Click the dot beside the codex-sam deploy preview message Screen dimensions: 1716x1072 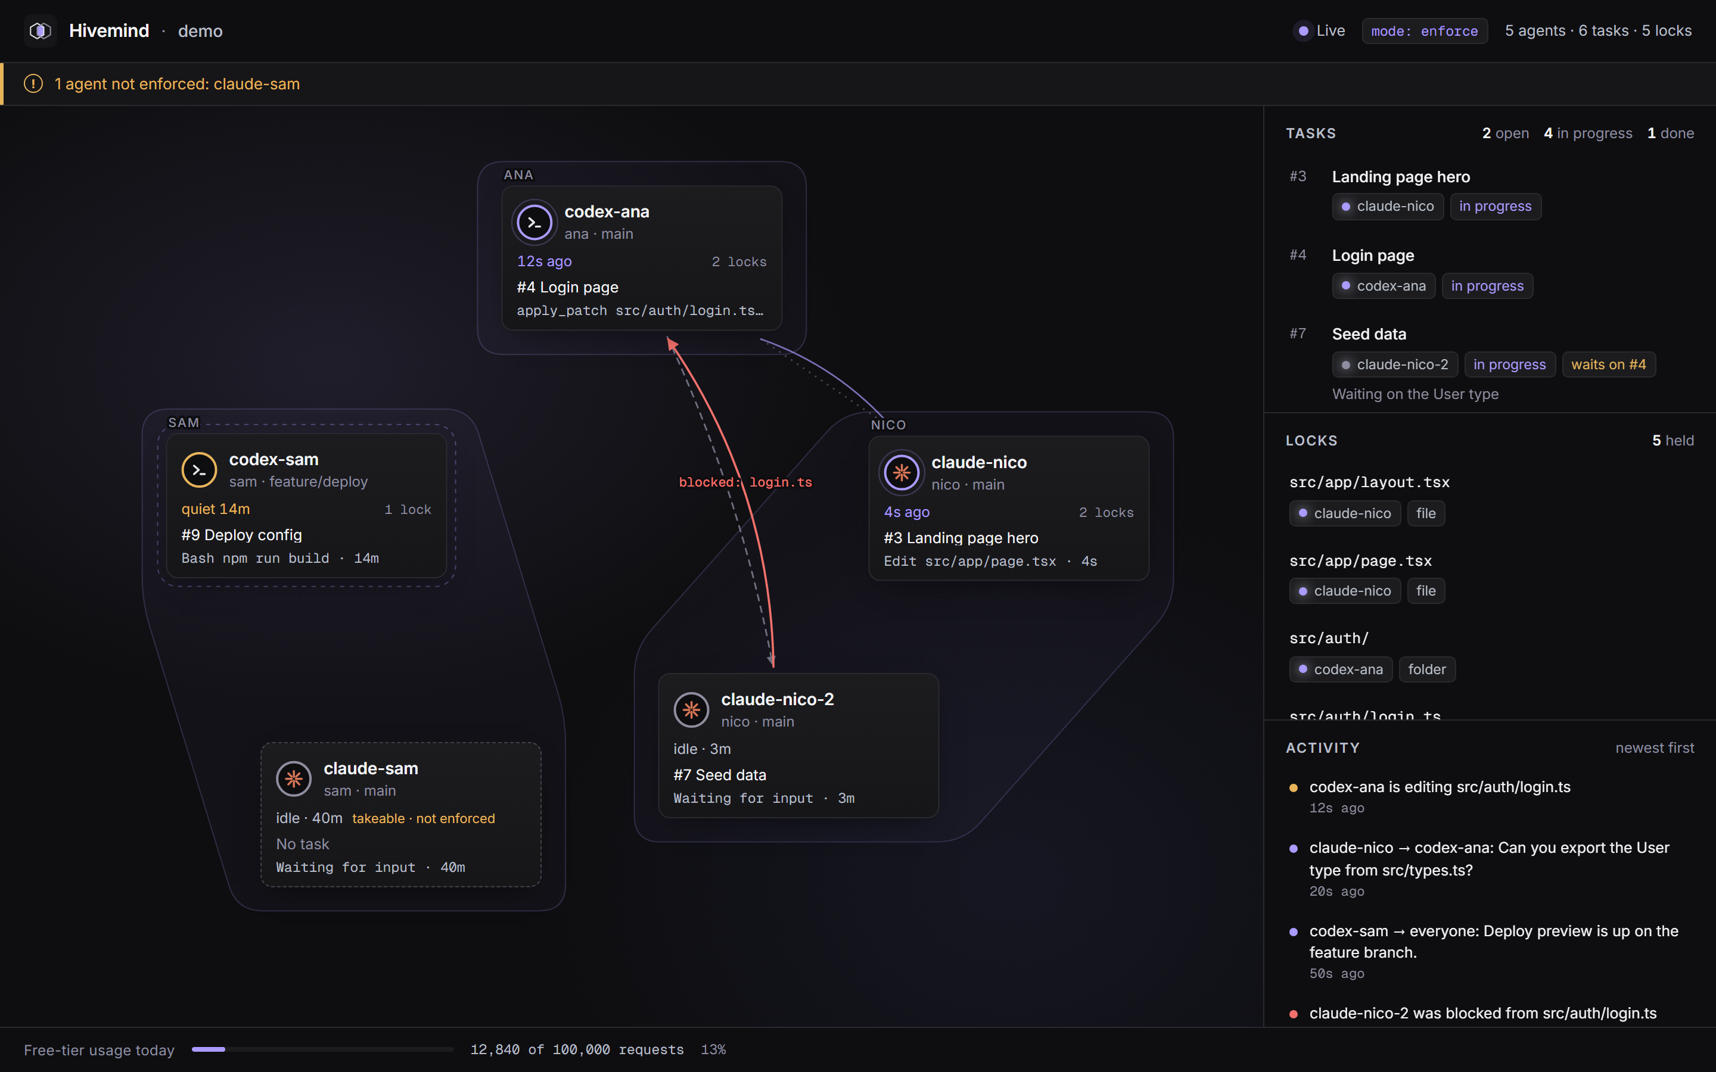(x=1294, y=931)
